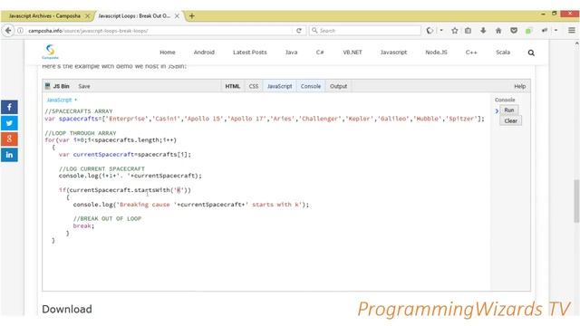
Task: Click the Clear button in console
Action: coord(510,120)
